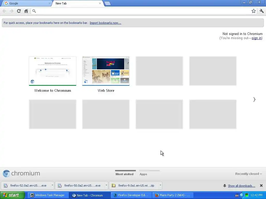The image size is (266, 199).
Task: Show hidden tray icons arrow
Action: 242,195
